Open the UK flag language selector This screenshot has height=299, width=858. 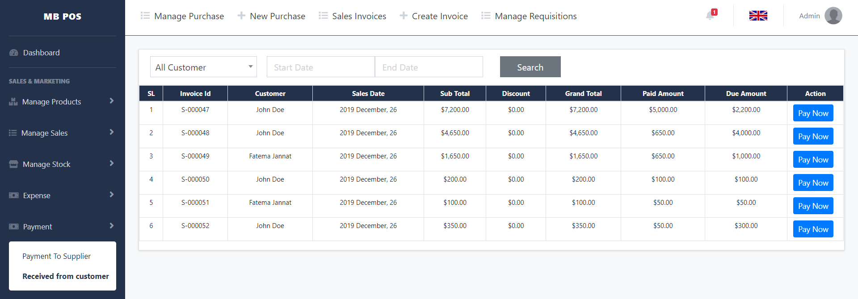[x=758, y=16]
